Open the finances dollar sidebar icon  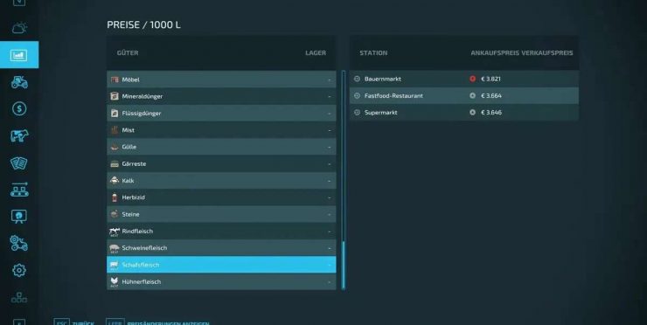[x=19, y=109]
